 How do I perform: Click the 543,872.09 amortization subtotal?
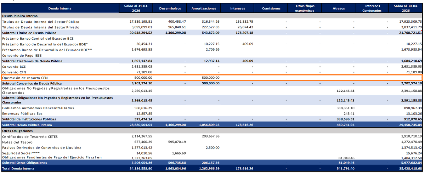coord(210,33)
